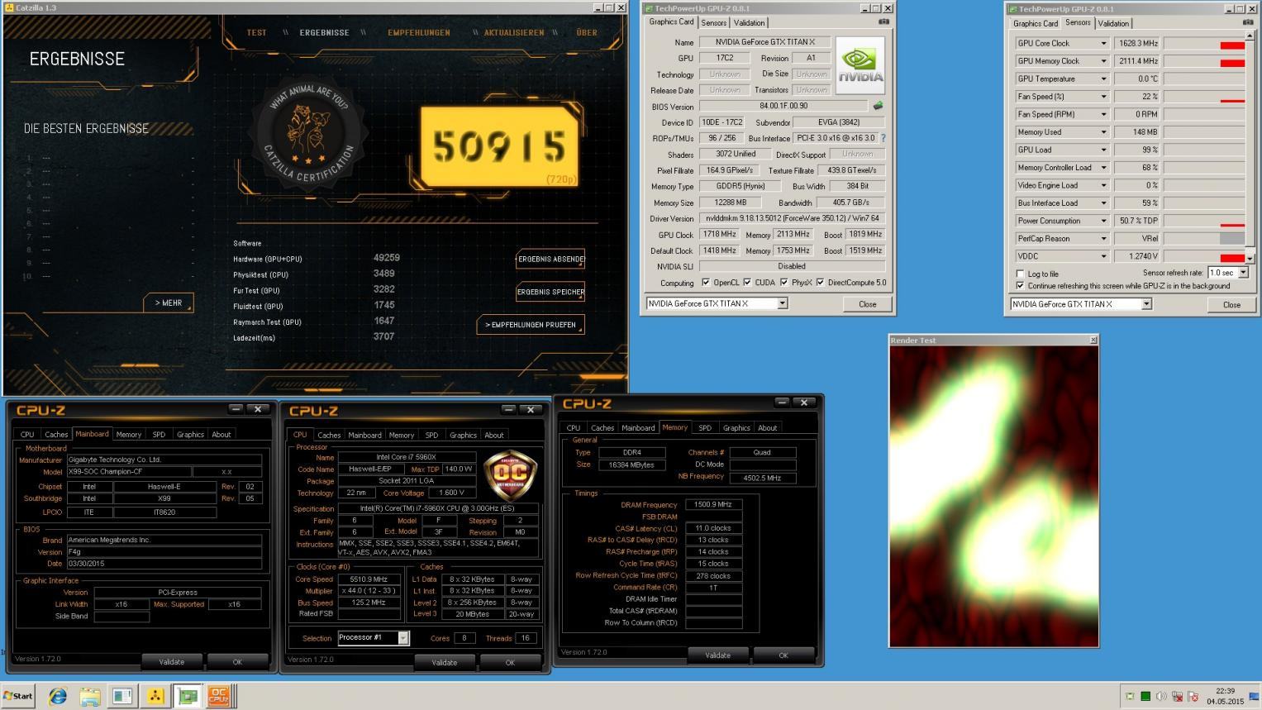This screenshot has height=710, width=1262.
Task: Toggle the CUDA checkbox
Action: (x=747, y=282)
